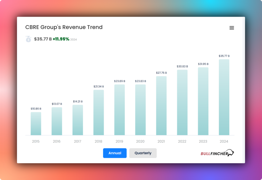The image size is (262, 180).
Task: Select the 2022 revenue bar
Action: coord(182,102)
